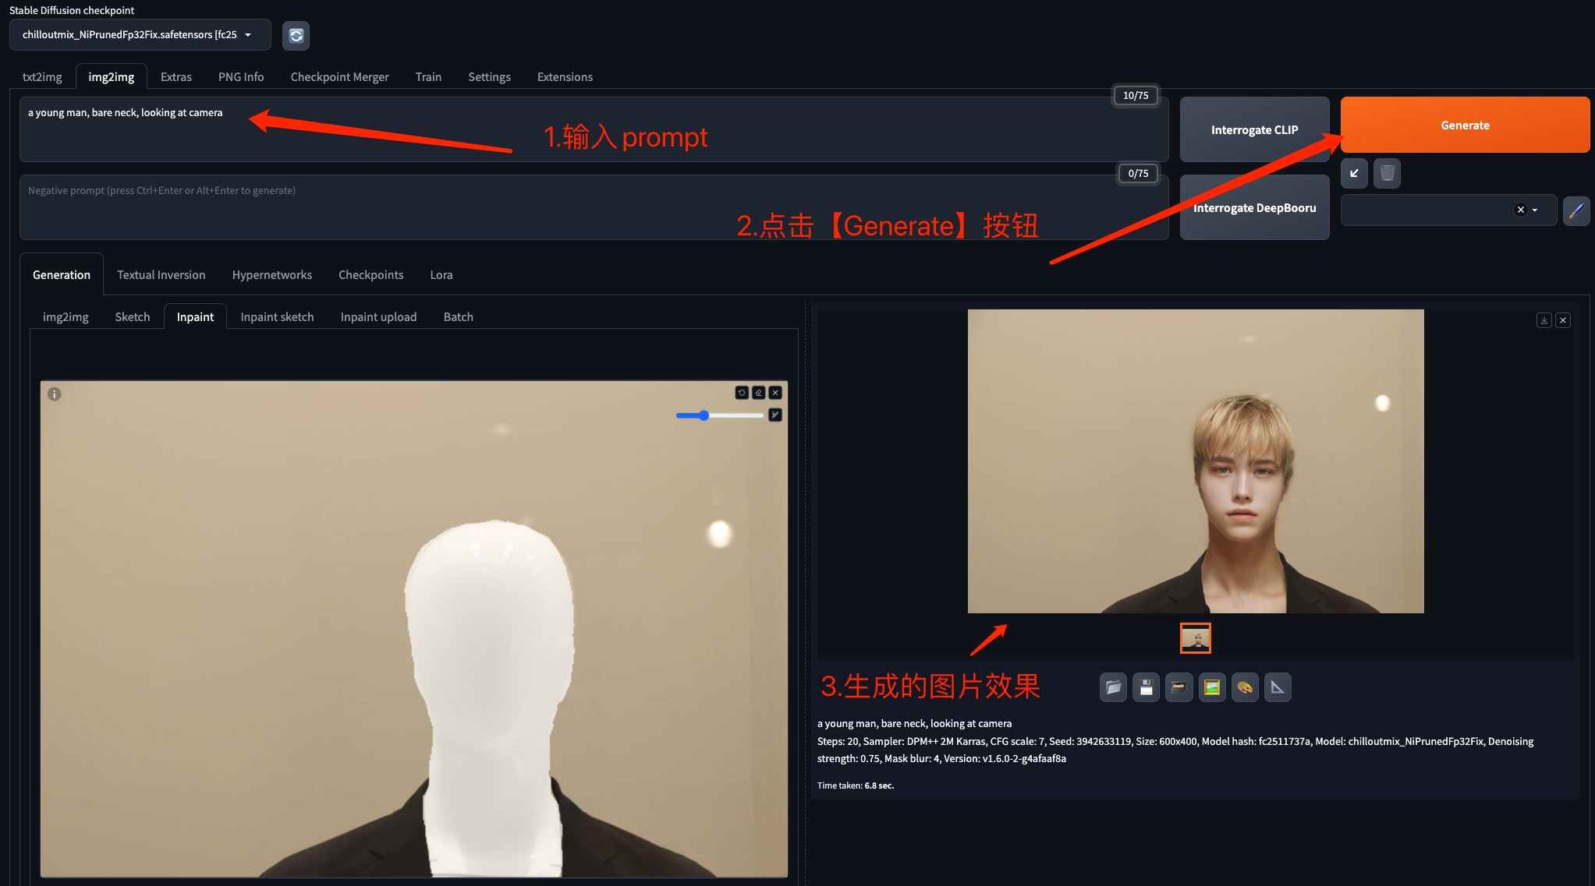This screenshot has width=1595, height=886.
Task: Switch to the Inpaint sketch tab
Action: point(277,317)
